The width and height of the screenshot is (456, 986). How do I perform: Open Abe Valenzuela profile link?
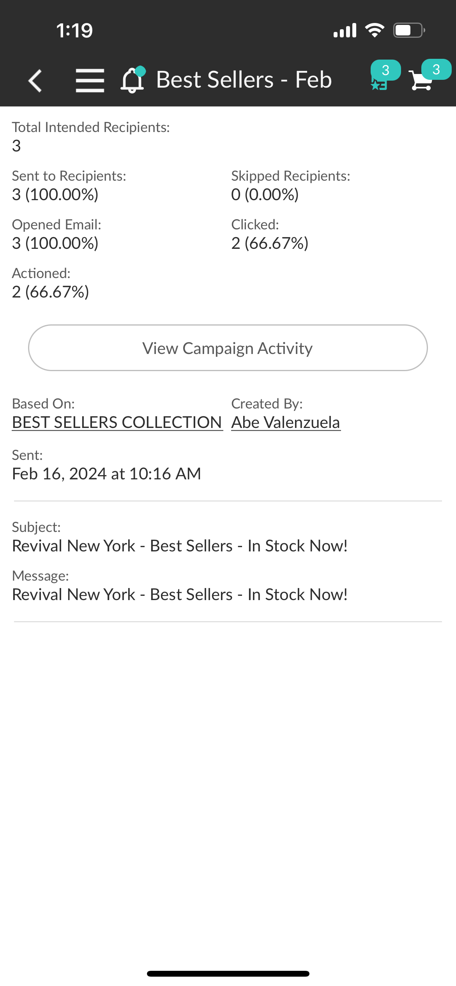coord(286,423)
